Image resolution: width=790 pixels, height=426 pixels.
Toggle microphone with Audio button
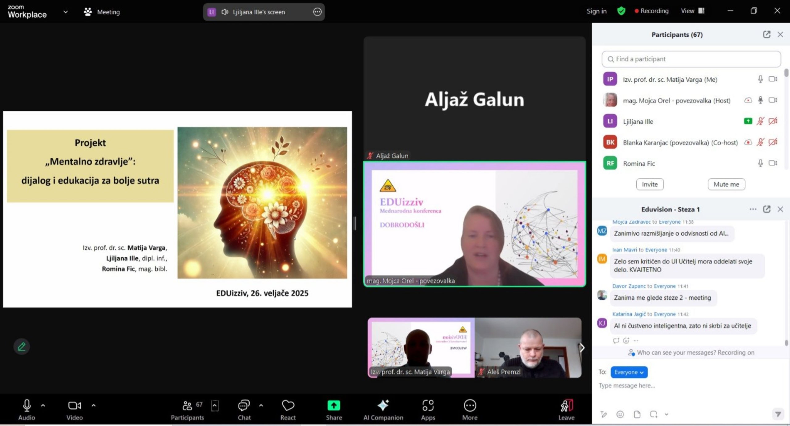coord(27,406)
